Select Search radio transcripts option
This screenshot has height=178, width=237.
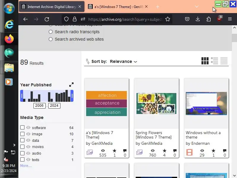pyautogui.click(x=51, y=32)
